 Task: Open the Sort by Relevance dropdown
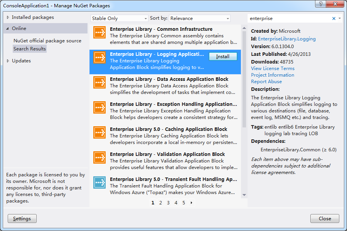coord(200,18)
